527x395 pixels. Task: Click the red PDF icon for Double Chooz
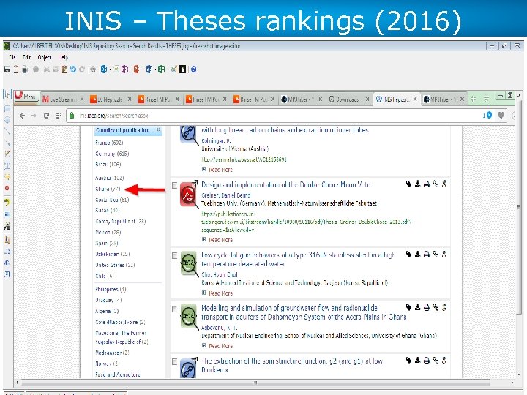pyautogui.click(x=188, y=194)
